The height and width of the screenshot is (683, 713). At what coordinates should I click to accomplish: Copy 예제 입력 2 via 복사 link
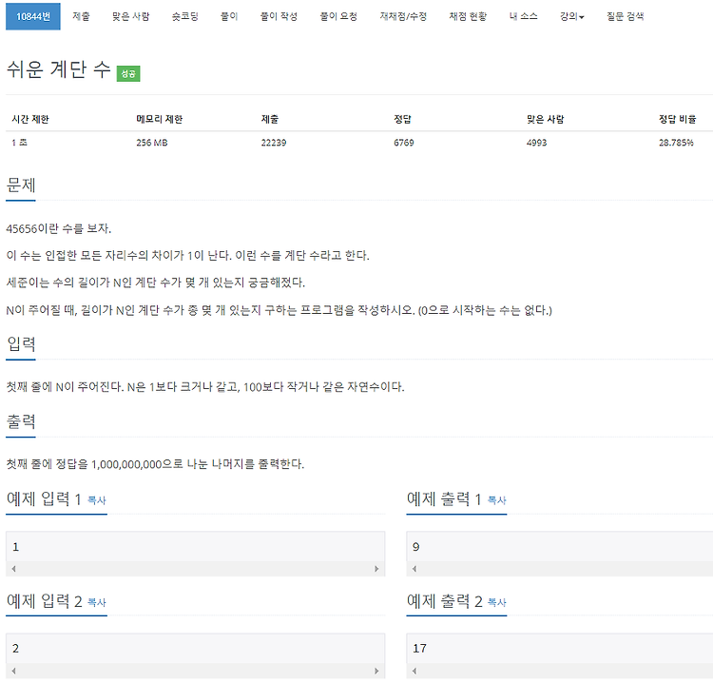pos(96,602)
